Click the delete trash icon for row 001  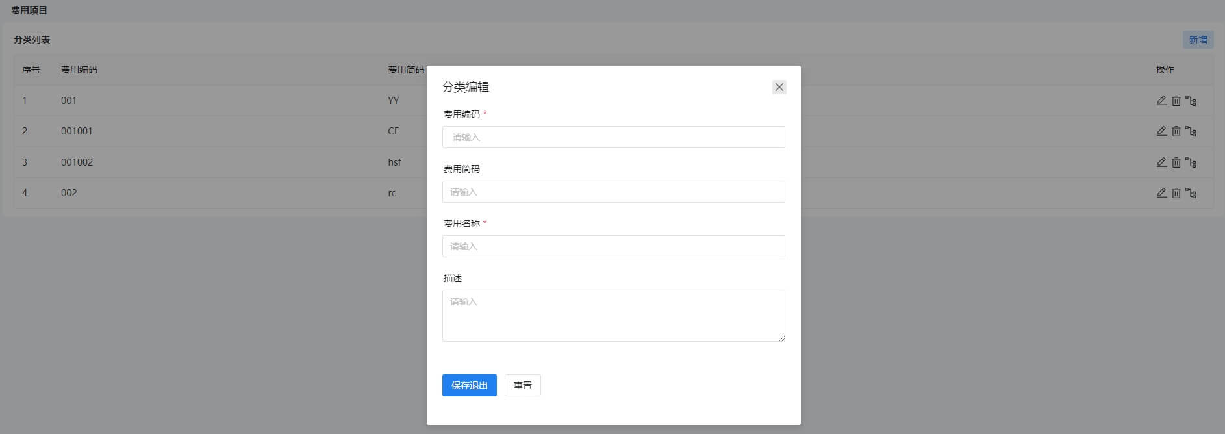(1176, 101)
